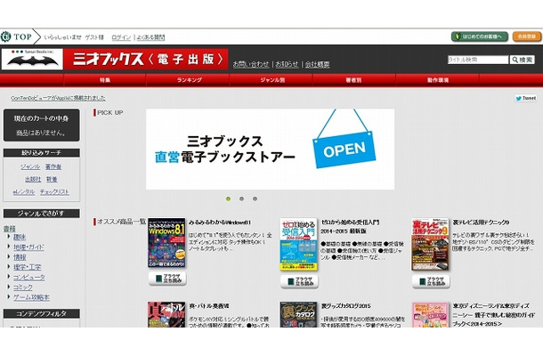This screenshot has width=543, height=356.
Task: Open the お問い合わせ link
Action: click(x=251, y=64)
